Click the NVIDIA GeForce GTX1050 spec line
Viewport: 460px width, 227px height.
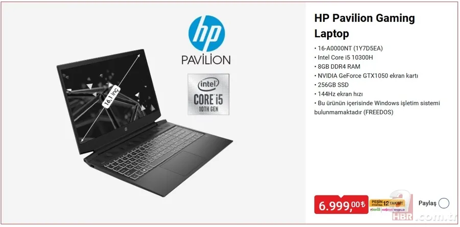(x=366, y=76)
